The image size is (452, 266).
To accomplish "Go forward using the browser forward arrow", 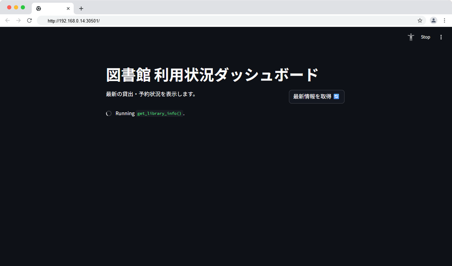I will (18, 20).
